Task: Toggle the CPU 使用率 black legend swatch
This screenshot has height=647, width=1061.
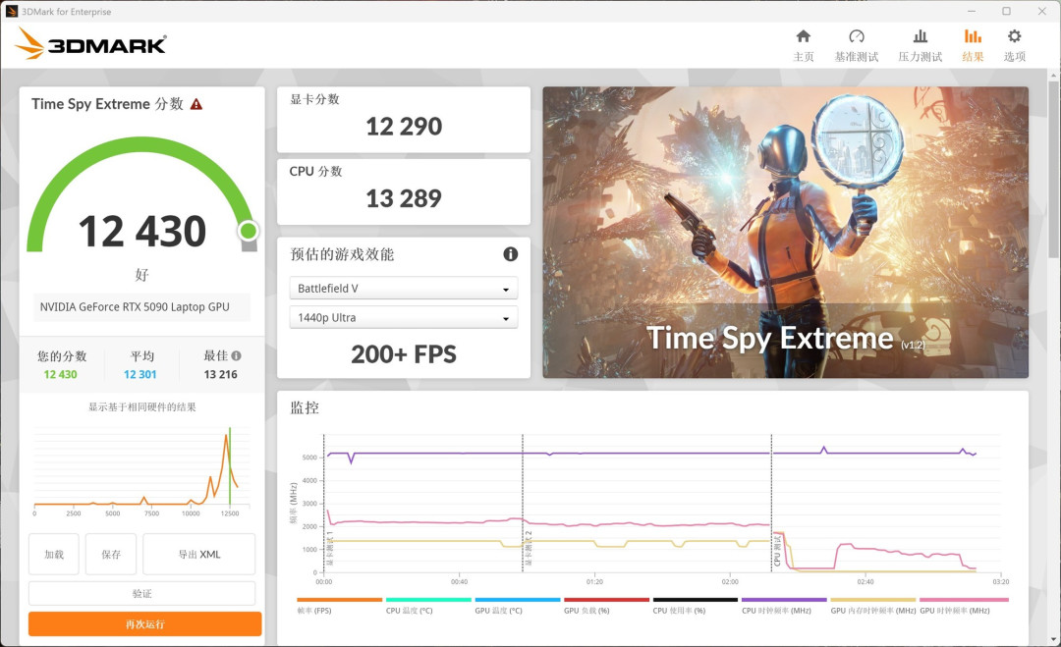Action: coord(695,600)
